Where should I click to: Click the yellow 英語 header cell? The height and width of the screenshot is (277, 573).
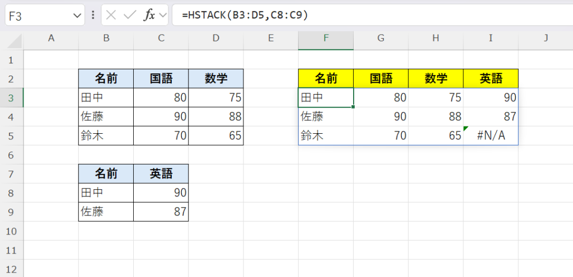[x=491, y=78]
